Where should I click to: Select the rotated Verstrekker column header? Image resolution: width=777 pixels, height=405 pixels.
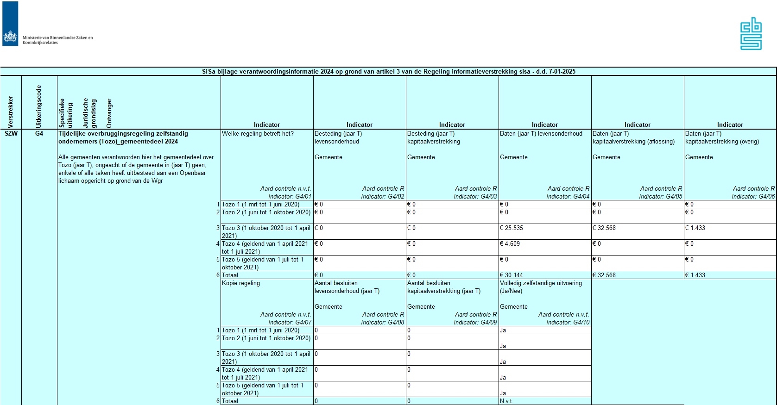tap(11, 111)
